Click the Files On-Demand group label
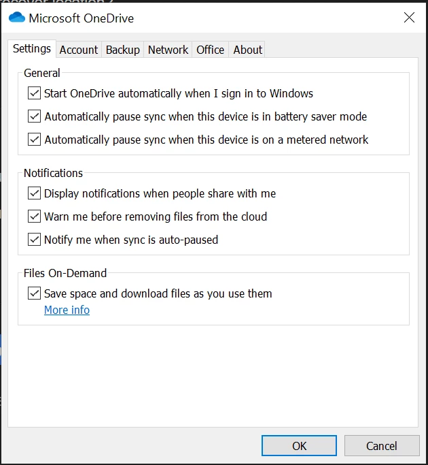 coord(65,273)
